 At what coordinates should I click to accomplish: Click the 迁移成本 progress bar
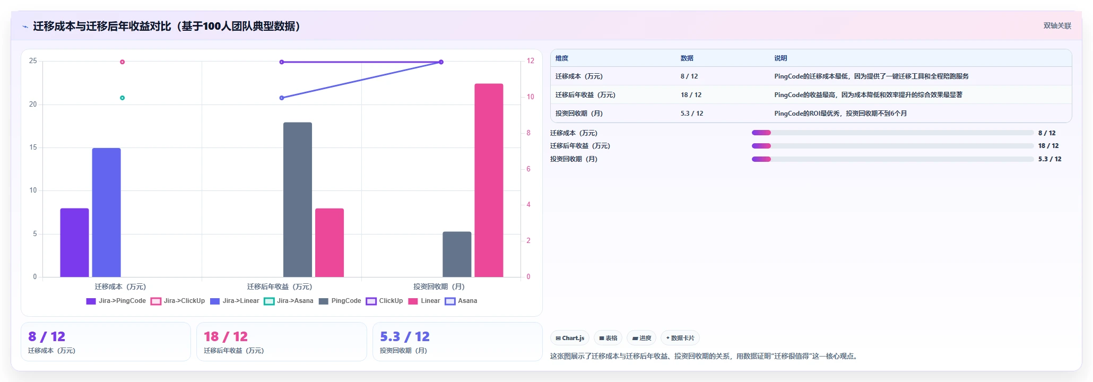892,133
